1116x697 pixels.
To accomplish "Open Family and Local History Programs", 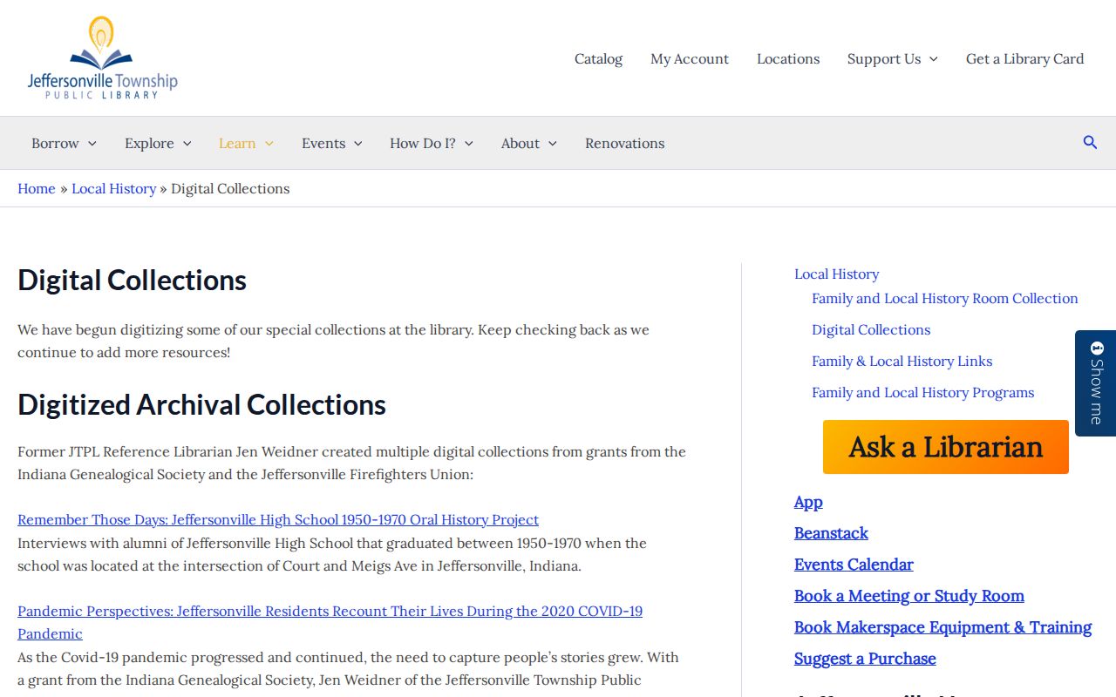I will click(923, 393).
